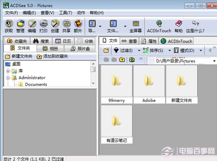Click the folder tree scrollbar down arrow
The image size is (217, 161).
pyautogui.click(x=93, y=83)
